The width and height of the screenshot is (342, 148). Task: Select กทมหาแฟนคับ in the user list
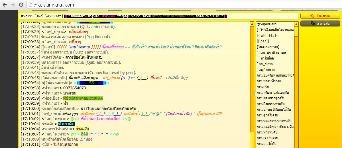267,132
